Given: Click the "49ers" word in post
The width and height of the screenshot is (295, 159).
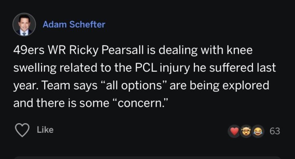Looking at the screenshot, I should (29, 50).
